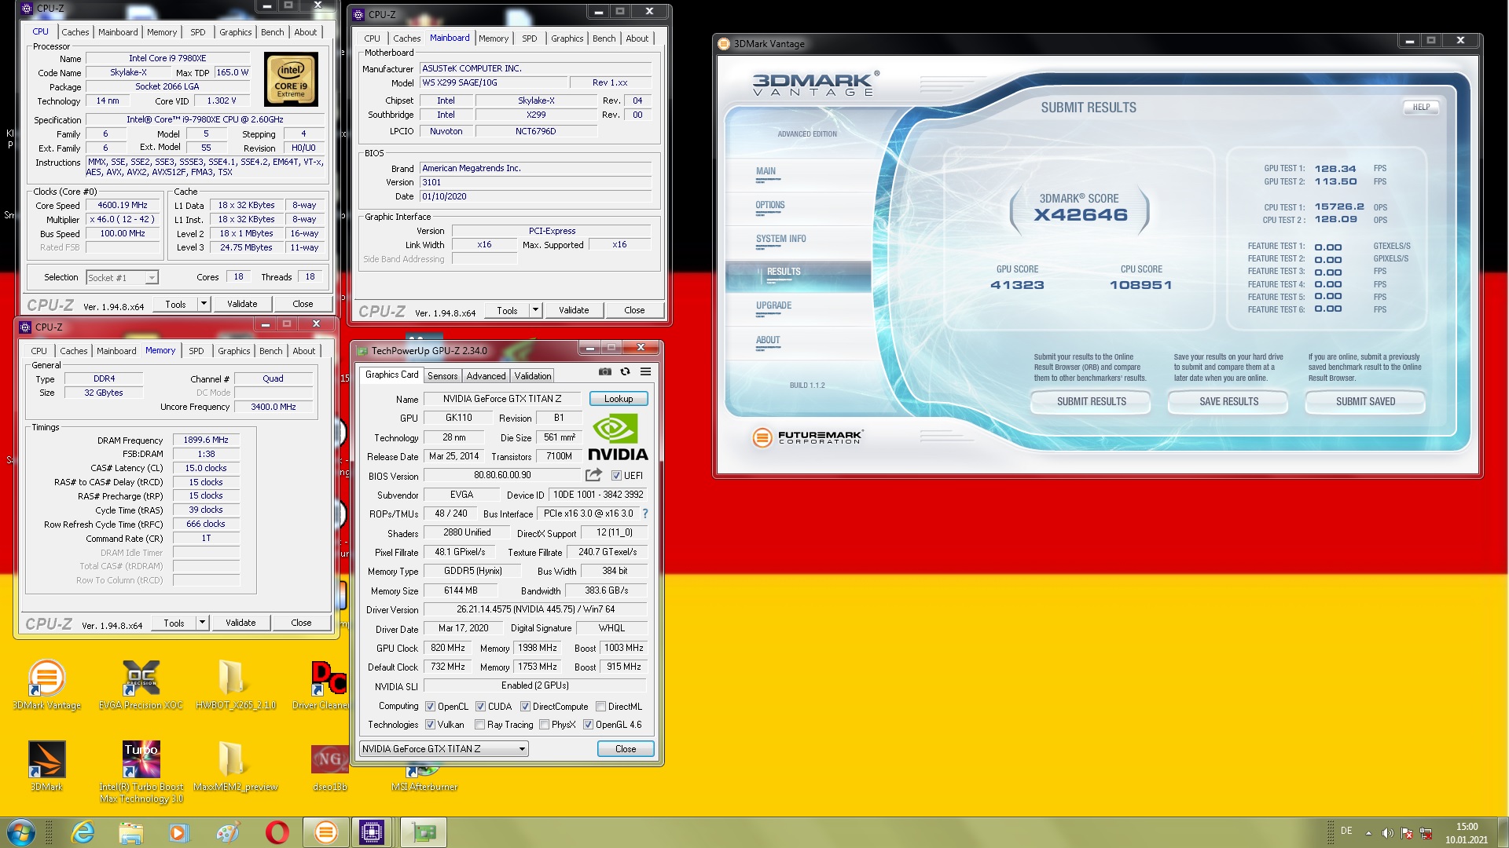
Task: Open the EVGA Precision XOC desktop icon
Action: 141,685
